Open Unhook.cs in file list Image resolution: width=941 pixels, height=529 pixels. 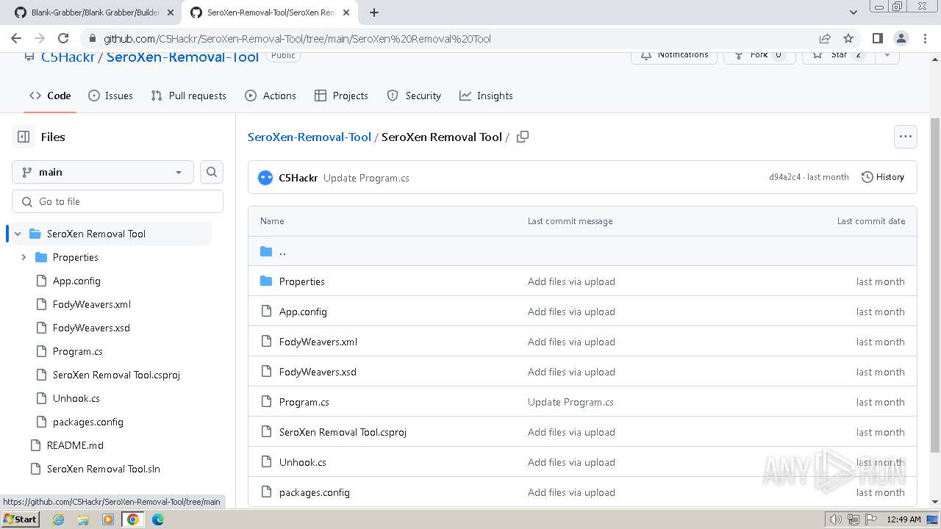303,462
